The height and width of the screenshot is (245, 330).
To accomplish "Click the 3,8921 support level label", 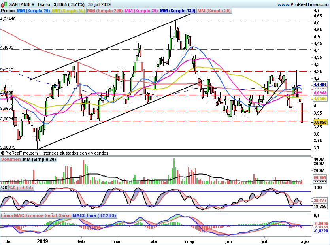I will pyautogui.click(x=8, y=119).
